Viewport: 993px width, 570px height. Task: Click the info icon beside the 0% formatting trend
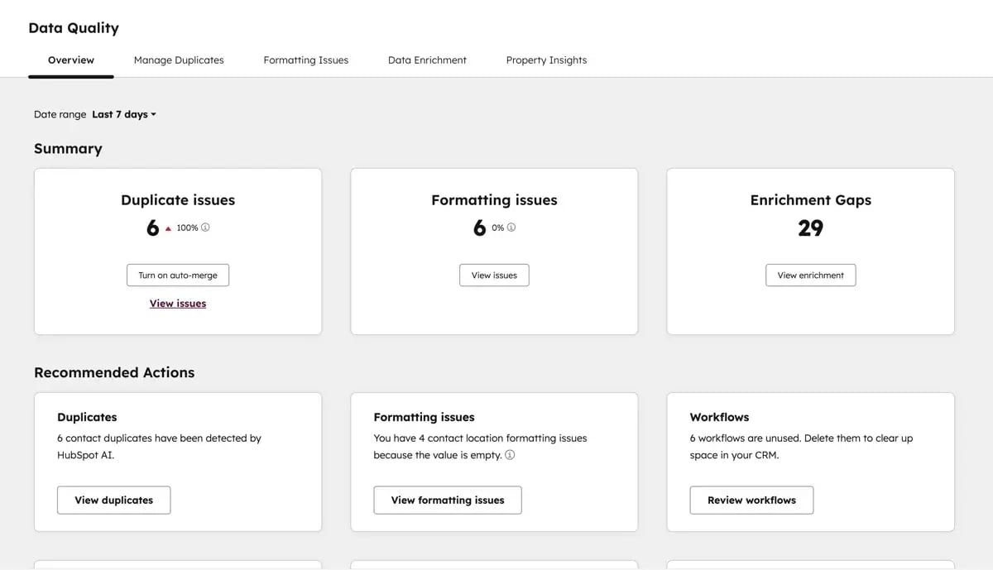[511, 227]
